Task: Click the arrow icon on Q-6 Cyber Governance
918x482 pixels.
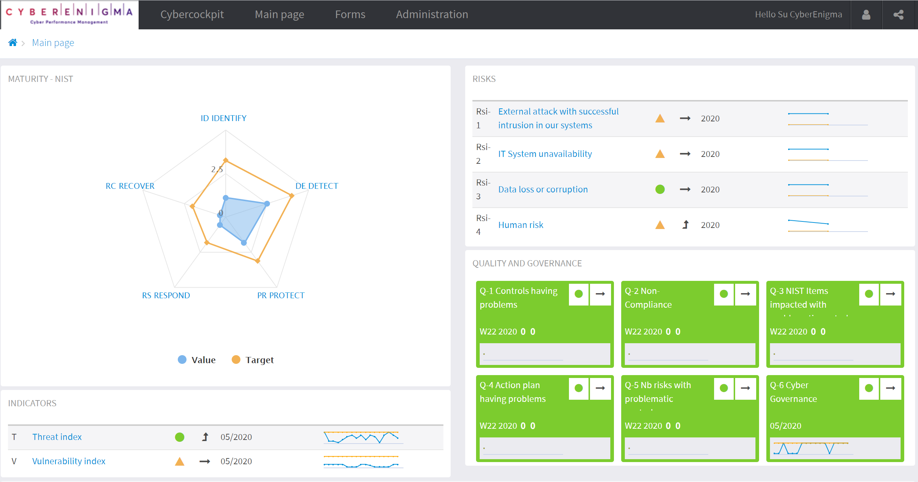Action: [890, 388]
